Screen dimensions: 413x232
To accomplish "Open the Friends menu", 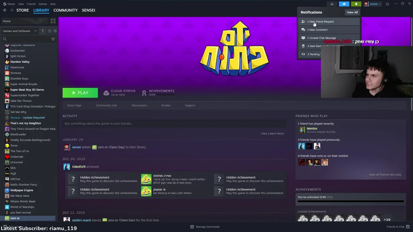I will [x=31, y=4].
